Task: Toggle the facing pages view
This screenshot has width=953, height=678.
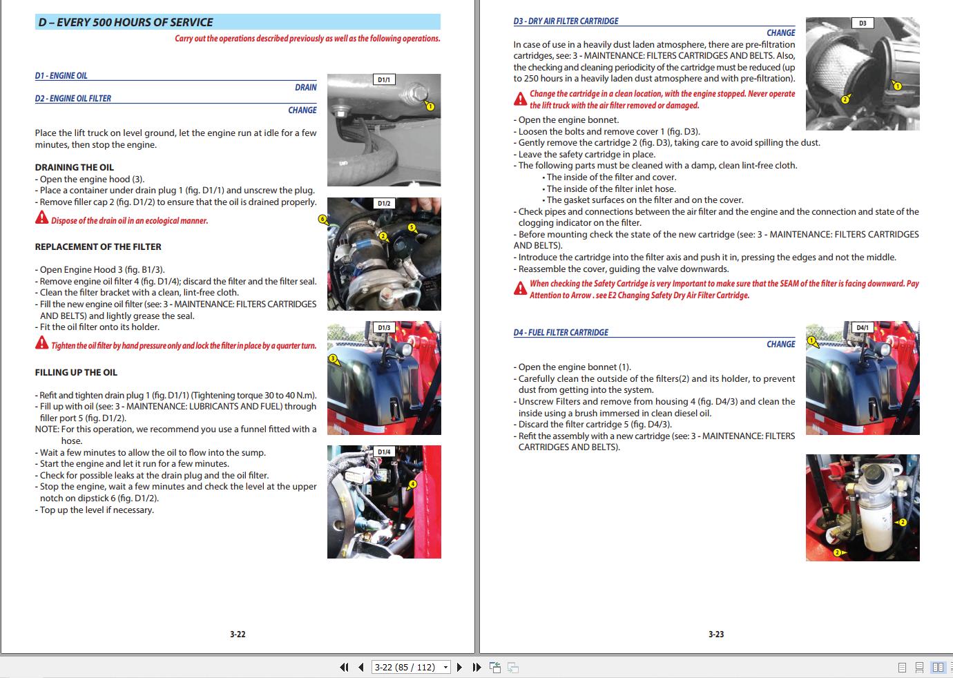Action: tap(938, 668)
